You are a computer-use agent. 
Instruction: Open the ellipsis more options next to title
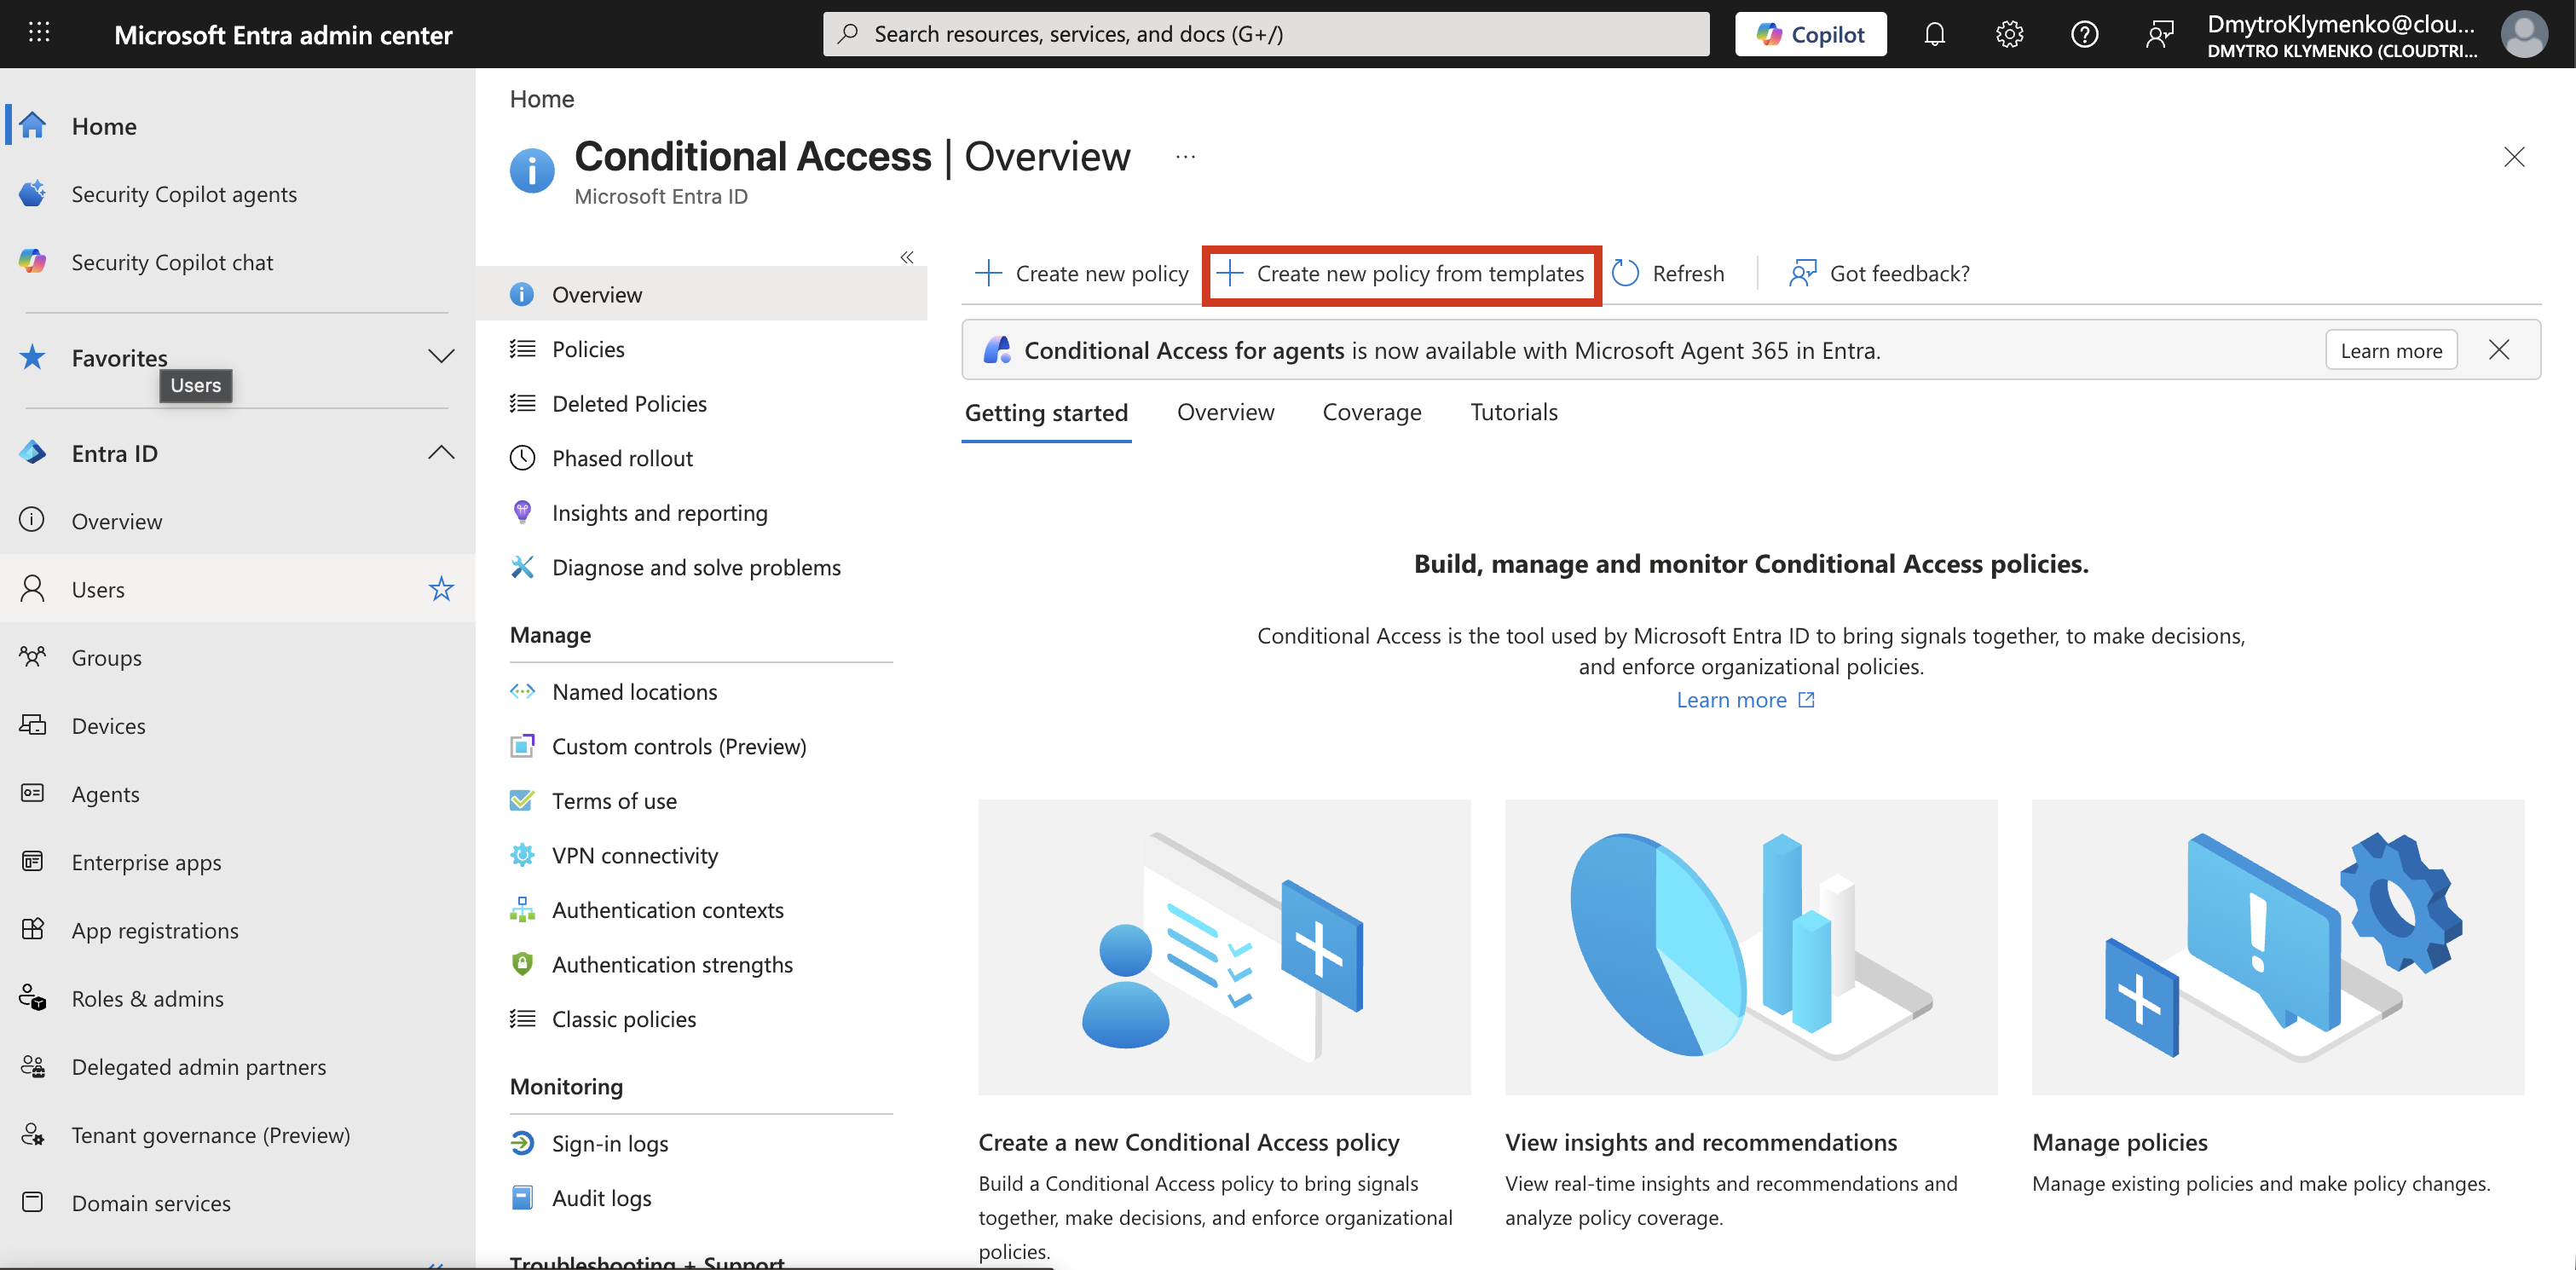point(1185,156)
